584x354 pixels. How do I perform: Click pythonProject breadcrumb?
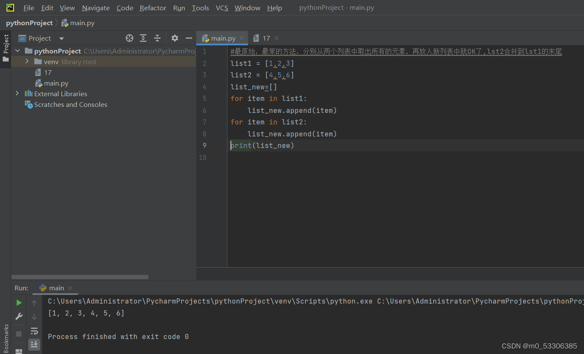click(29, 23)
